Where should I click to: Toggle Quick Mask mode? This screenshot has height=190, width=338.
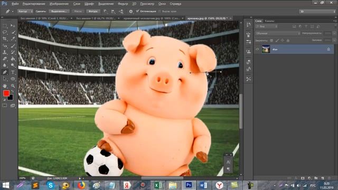[5, 106]
